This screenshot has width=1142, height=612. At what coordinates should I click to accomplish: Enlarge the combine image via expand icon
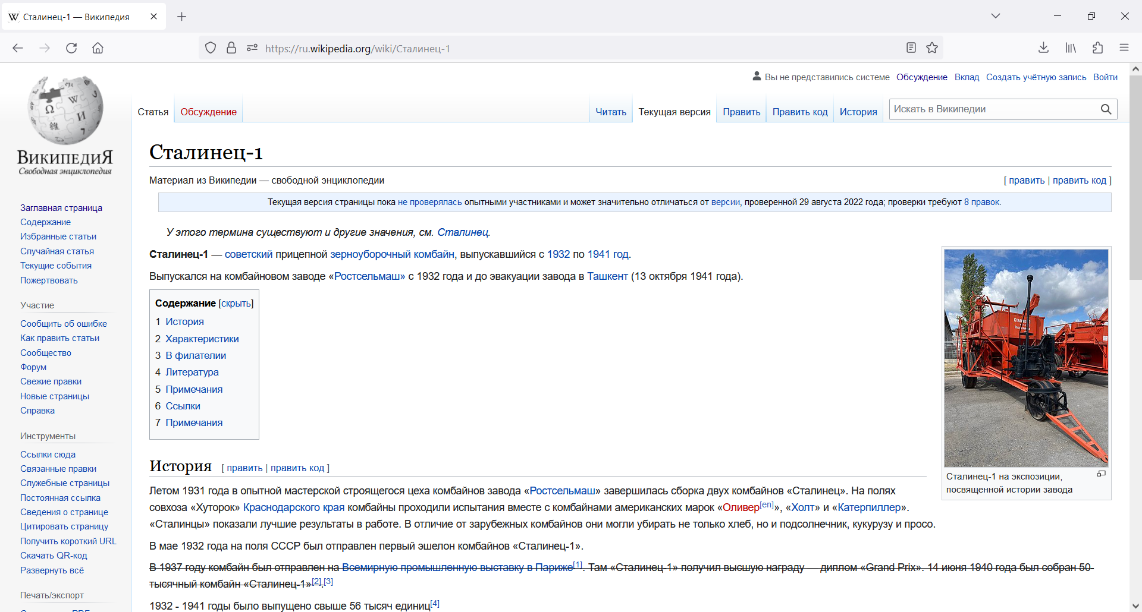point(1101,474)
